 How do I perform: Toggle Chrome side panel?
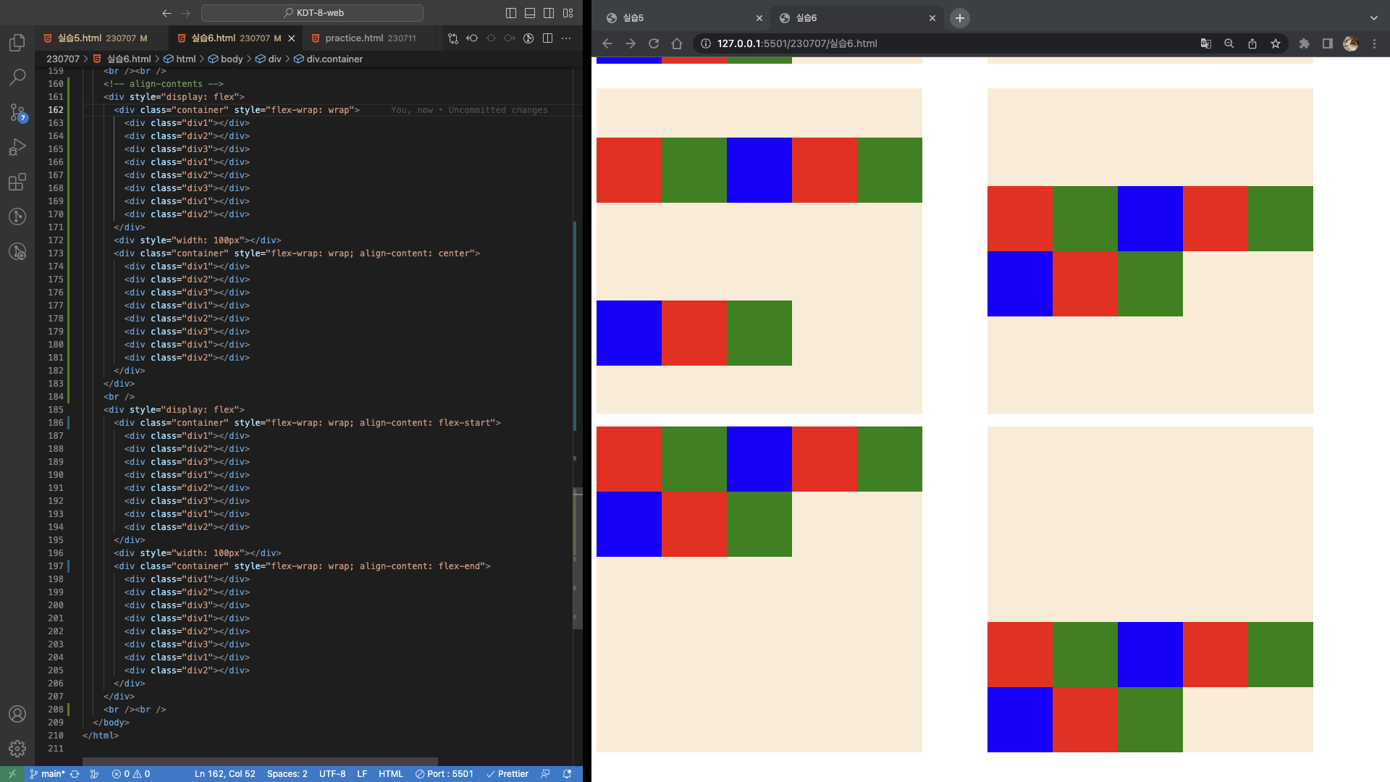click(1328, 43)
